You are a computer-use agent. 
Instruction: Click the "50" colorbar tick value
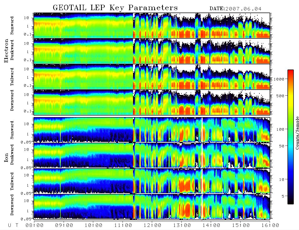tap(281, 146)
